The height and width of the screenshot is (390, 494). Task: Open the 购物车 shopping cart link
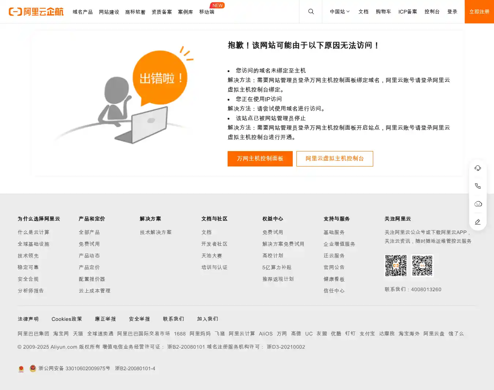tap(383, 12)
